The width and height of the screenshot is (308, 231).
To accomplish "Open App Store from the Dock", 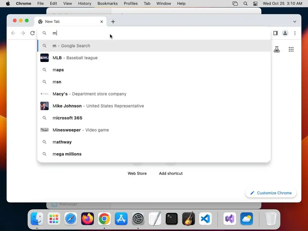I will 121,219.
